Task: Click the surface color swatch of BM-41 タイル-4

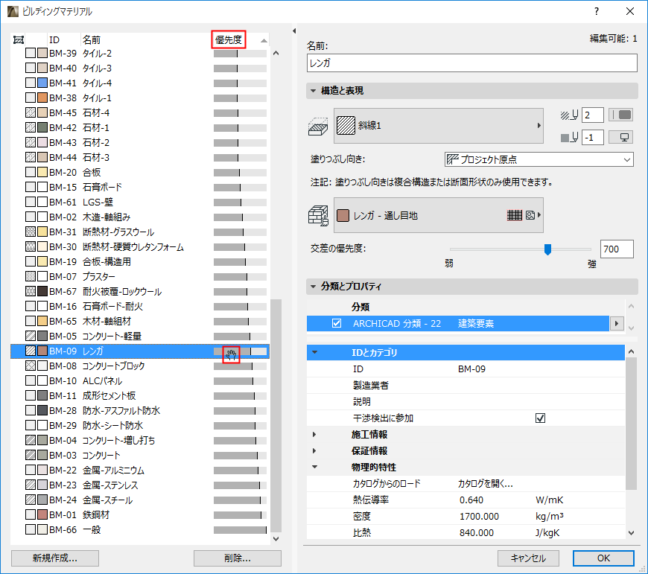Action: (x=42, y=83)
